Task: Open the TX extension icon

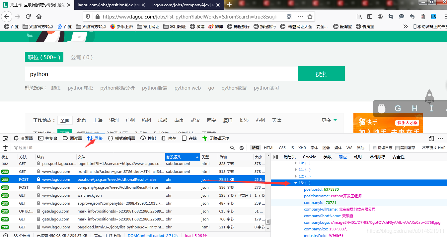Action: point(433,17)
